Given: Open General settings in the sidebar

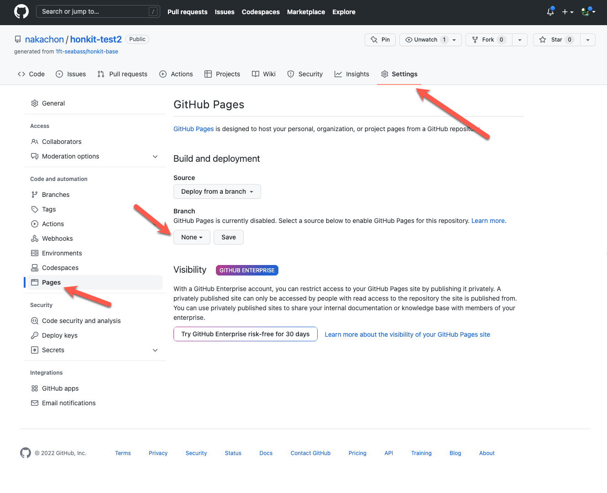Looking at the screenshot, I should point(95,103).
